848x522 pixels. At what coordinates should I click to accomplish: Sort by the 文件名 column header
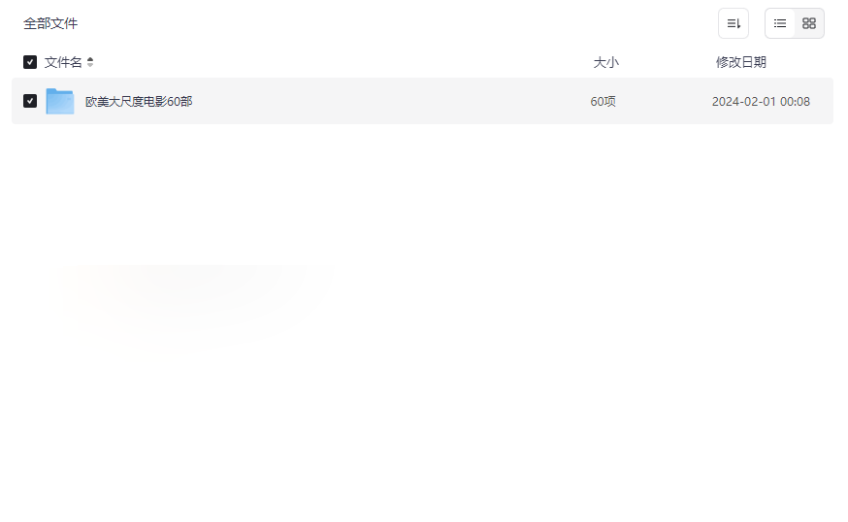point(63,62)
